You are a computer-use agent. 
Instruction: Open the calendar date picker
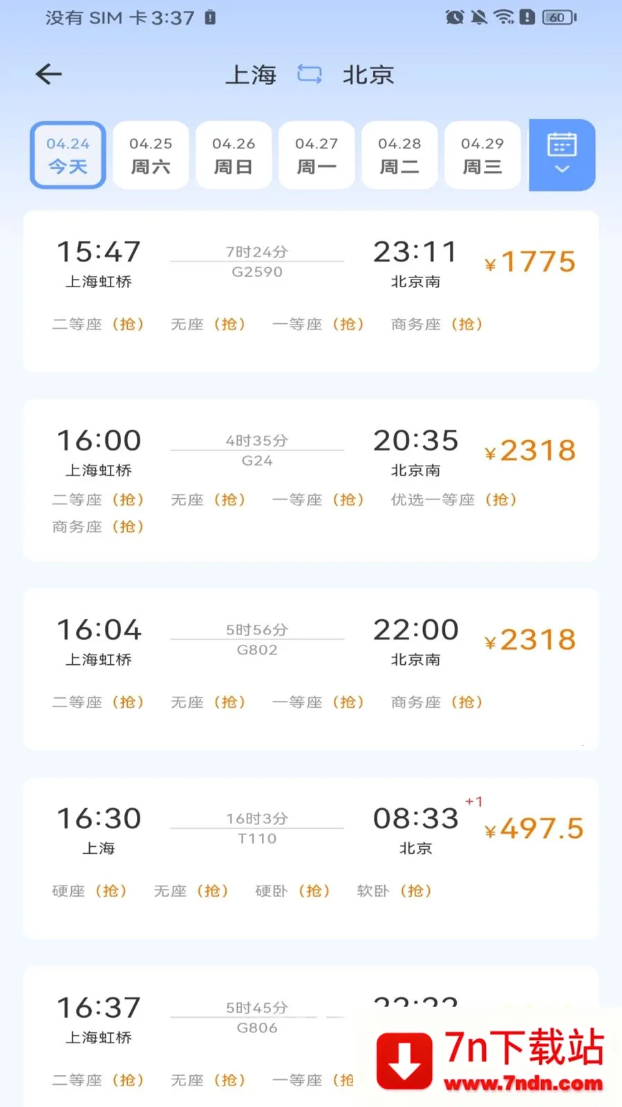(x=562, y=155)
